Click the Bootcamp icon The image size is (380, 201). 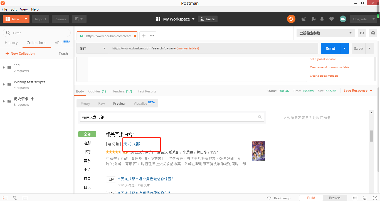pyautogui.click(x=269, y=198)
